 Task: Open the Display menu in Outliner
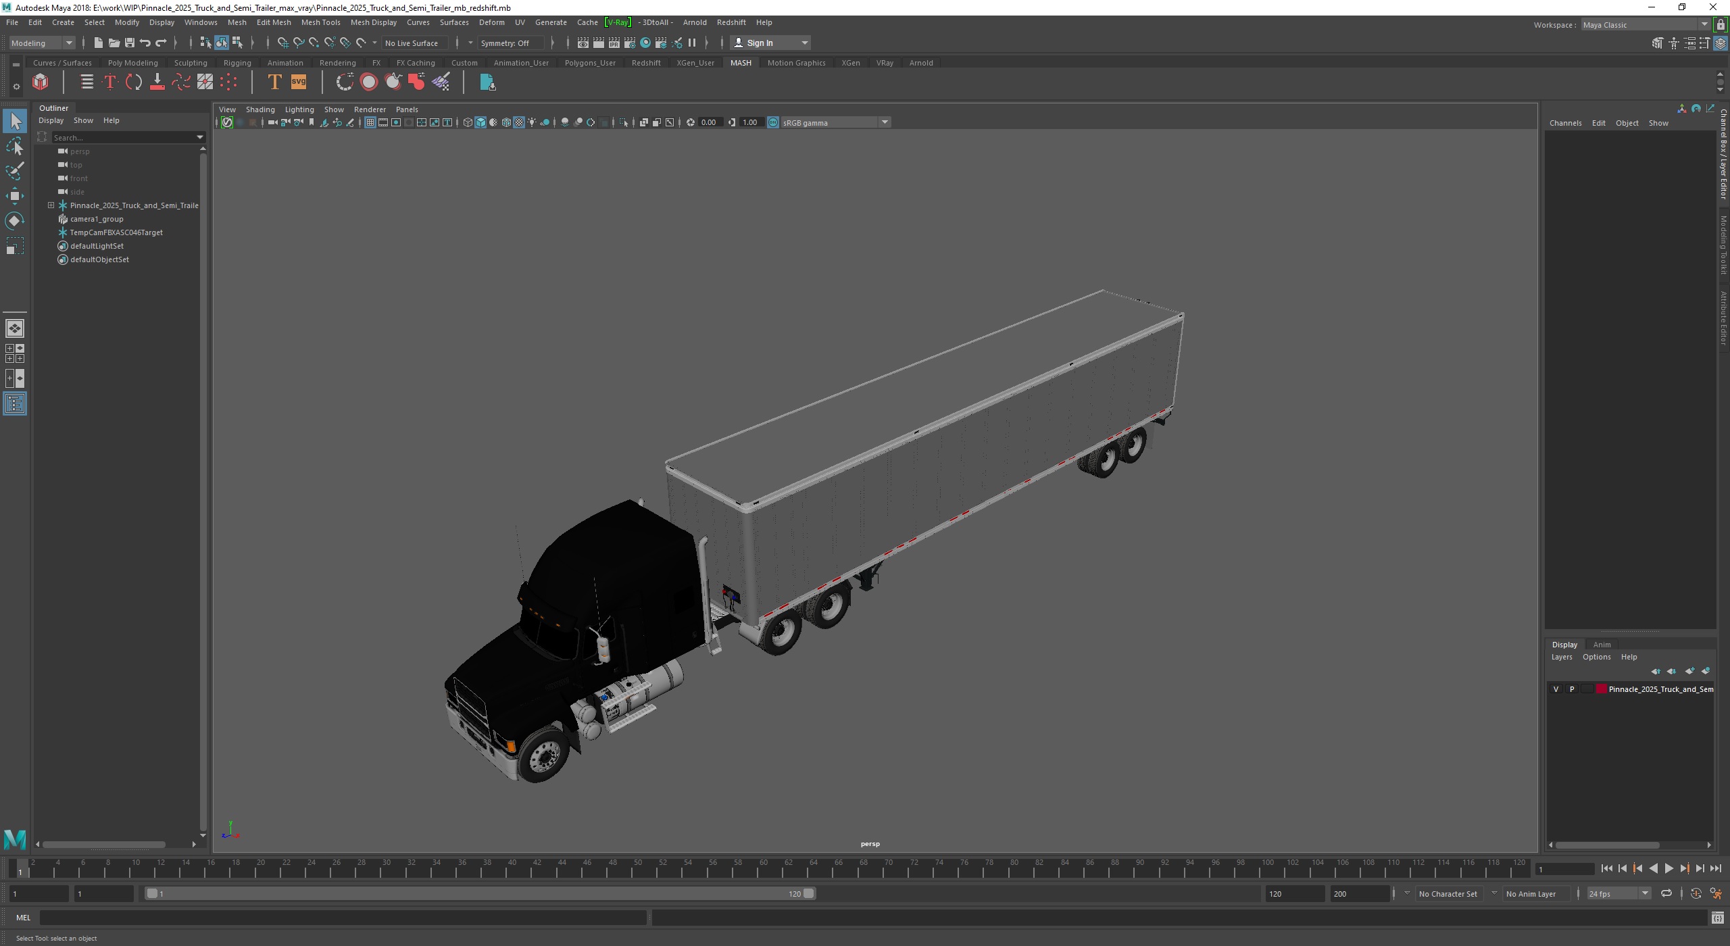pos(50,120)
